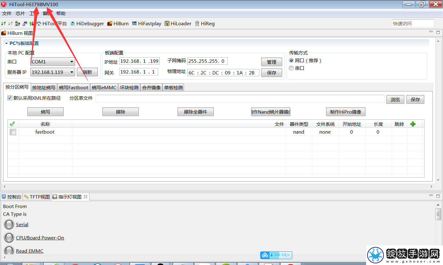Click the green plus icon to add a partition
The image size is (443, 265).
pyautogui.click(x=413, y=124)
